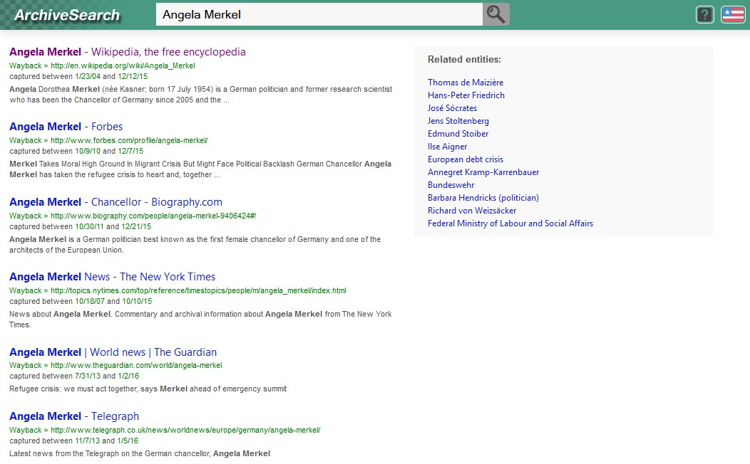Select related entity Bundeswehr
Viewport: 750px width, 464px height.
pyautogui.click(x=451, y=185)
